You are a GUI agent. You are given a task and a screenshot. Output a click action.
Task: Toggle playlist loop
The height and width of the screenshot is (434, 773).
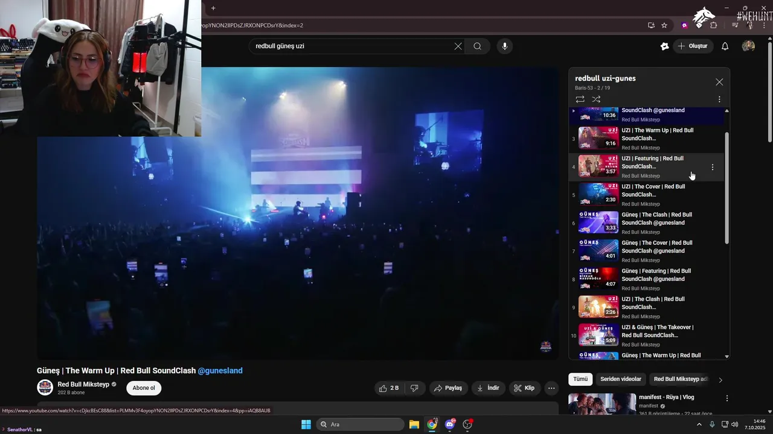click(x=580, y=99)
